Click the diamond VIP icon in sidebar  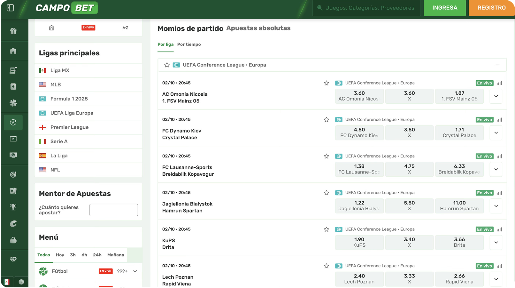[13, 259]
